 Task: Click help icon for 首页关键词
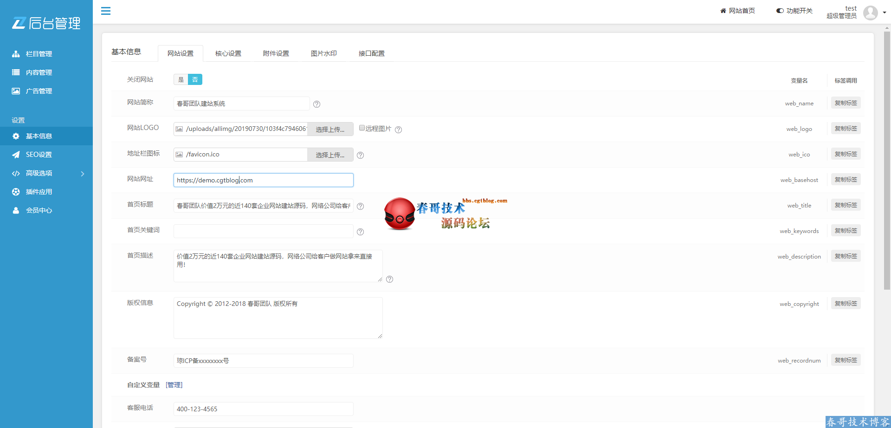[361, 232]
